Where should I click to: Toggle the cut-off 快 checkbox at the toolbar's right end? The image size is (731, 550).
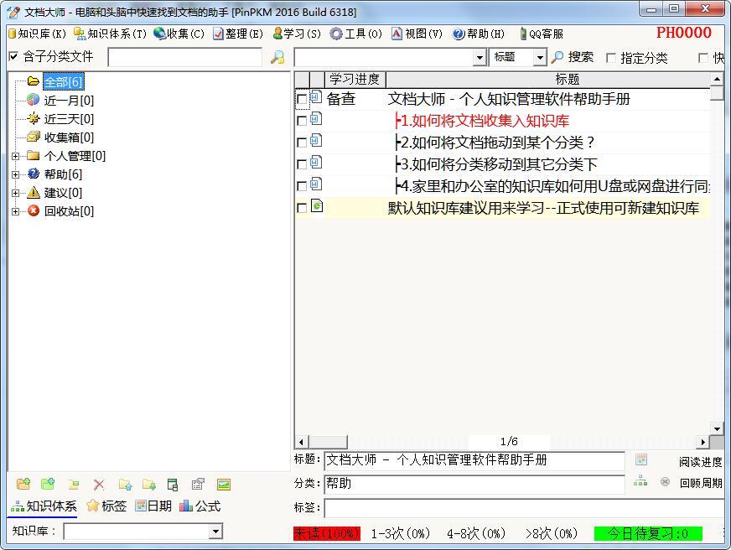click(x=703, y=58)
